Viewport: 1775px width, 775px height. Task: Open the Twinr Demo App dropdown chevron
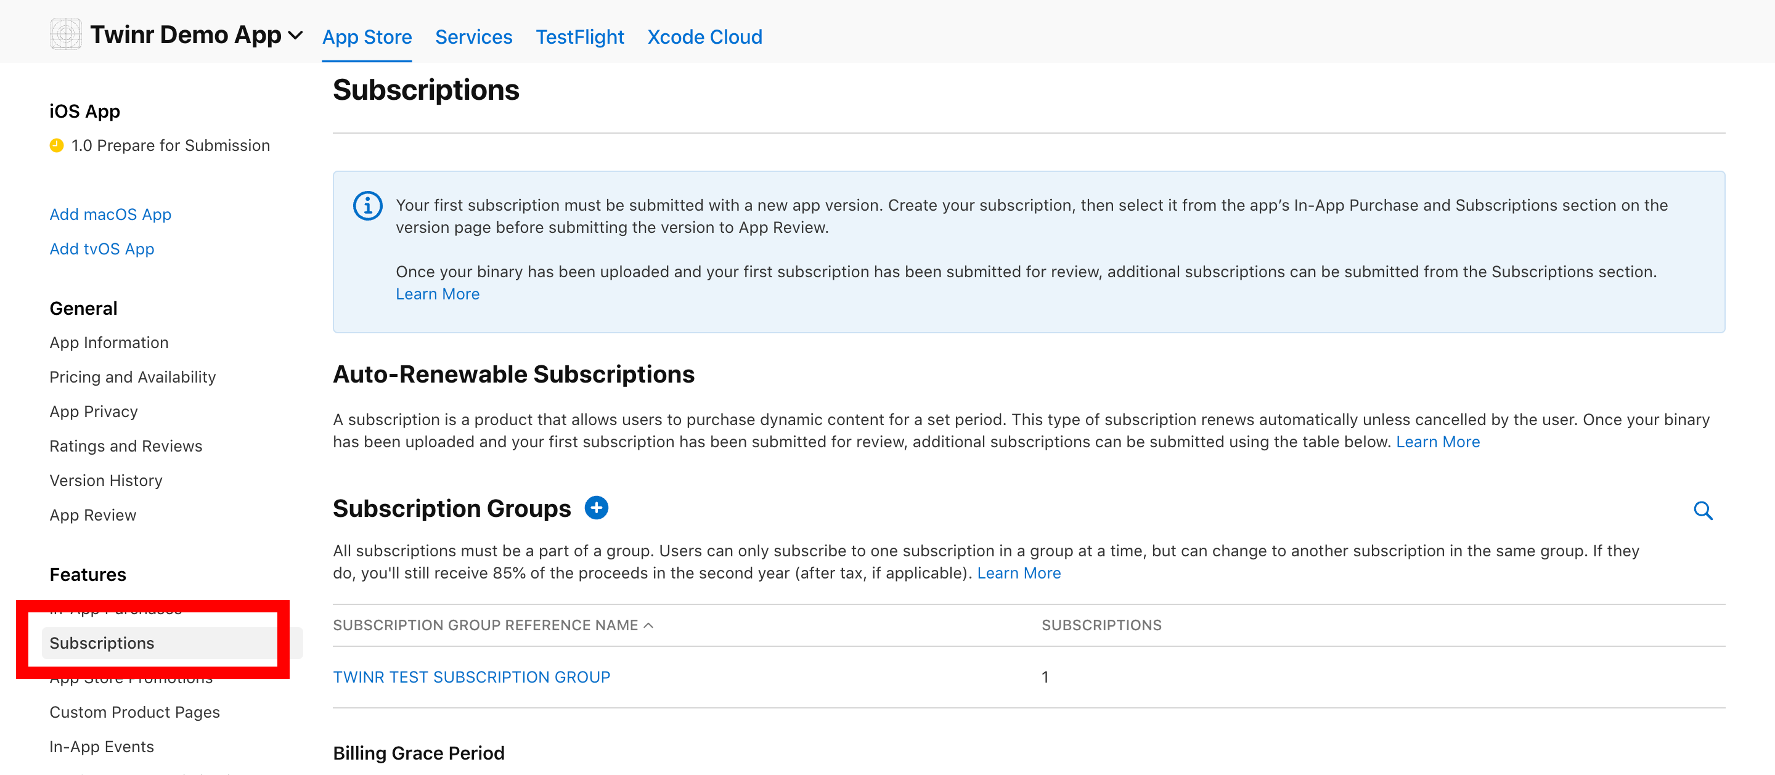click(x=295, y=36)
